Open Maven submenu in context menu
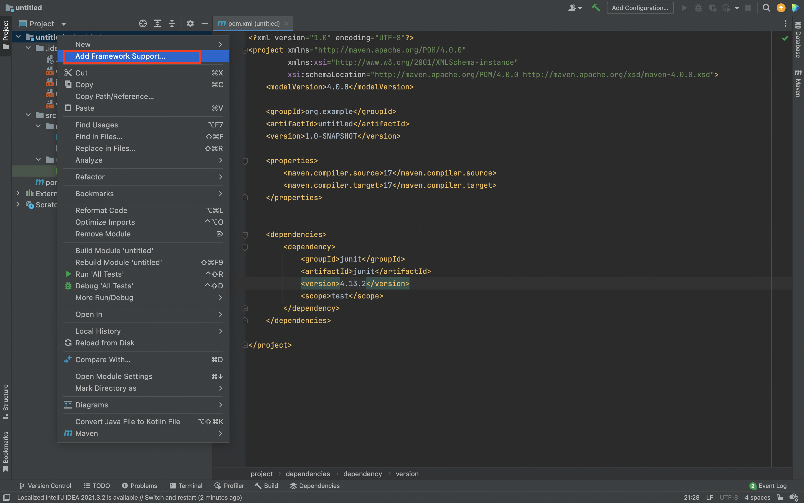 [x=143, y=433]
